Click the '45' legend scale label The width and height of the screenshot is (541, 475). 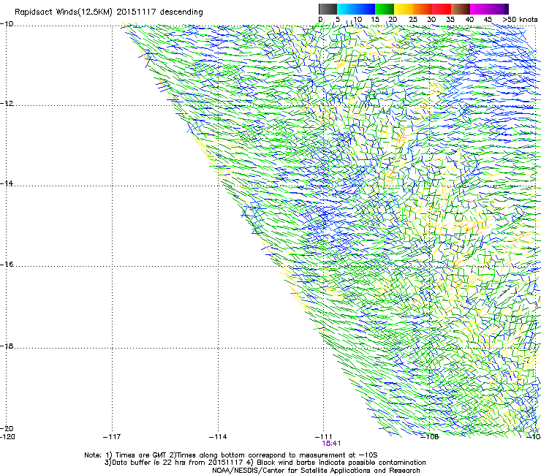click(x=488, y=20)
